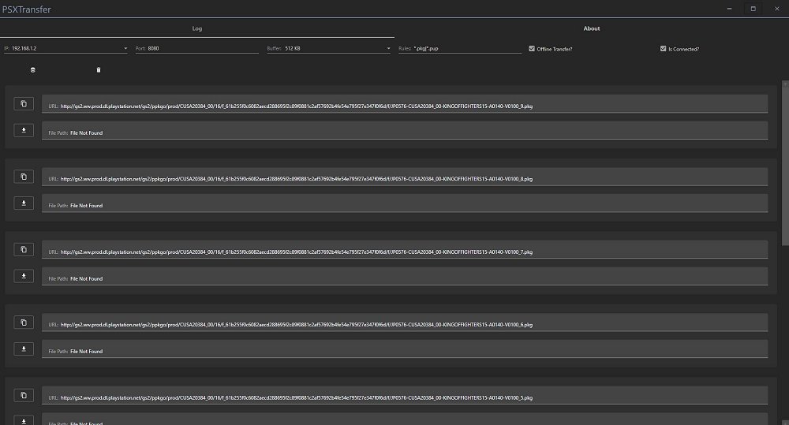Click the URL field ending in V0100_8.pkg

tap(405, 177)
